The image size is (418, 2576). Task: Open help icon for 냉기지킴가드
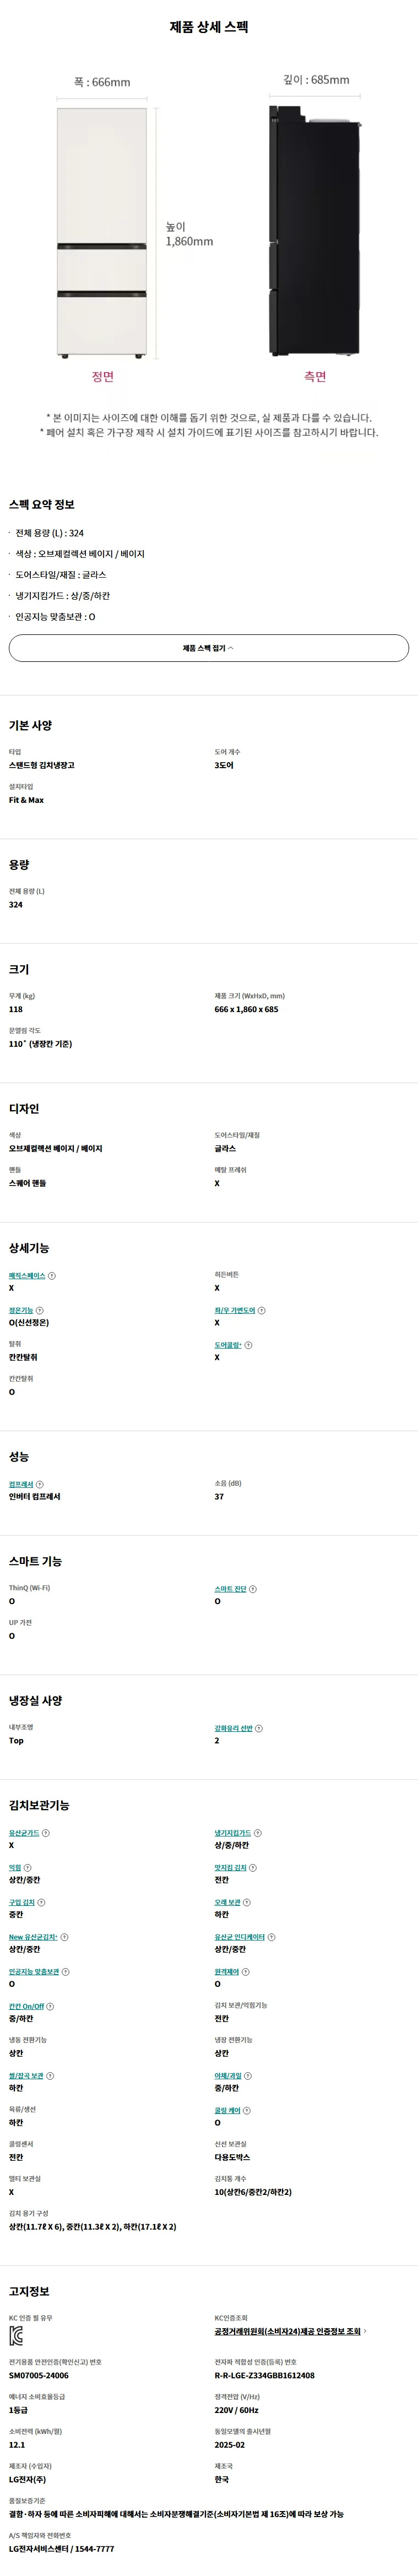coord(258,1833)
